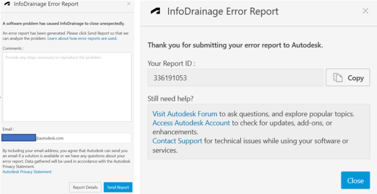Image resolution: width=377 pixels, height=194 pixels.
Task: Open the Visit Autodesk Forum link
Action: tap(185, 114)
